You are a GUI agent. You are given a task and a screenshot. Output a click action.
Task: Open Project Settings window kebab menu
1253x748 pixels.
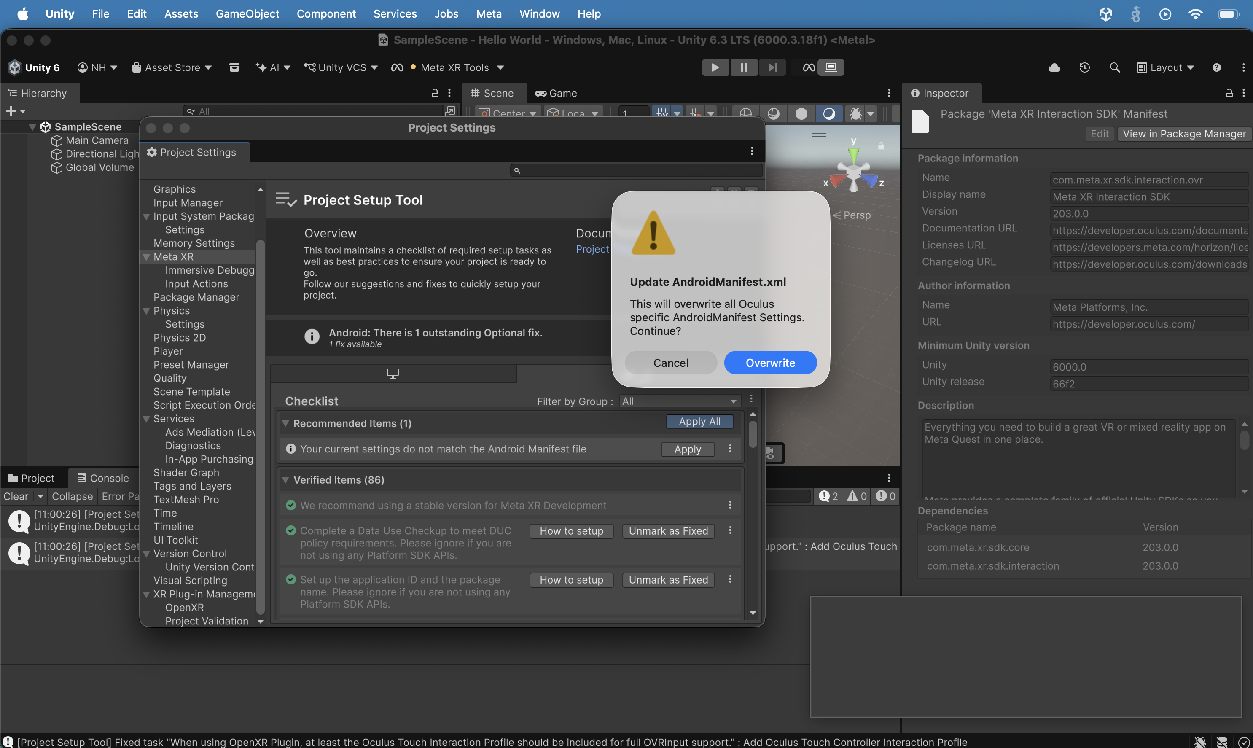click(x=752, y=151)
